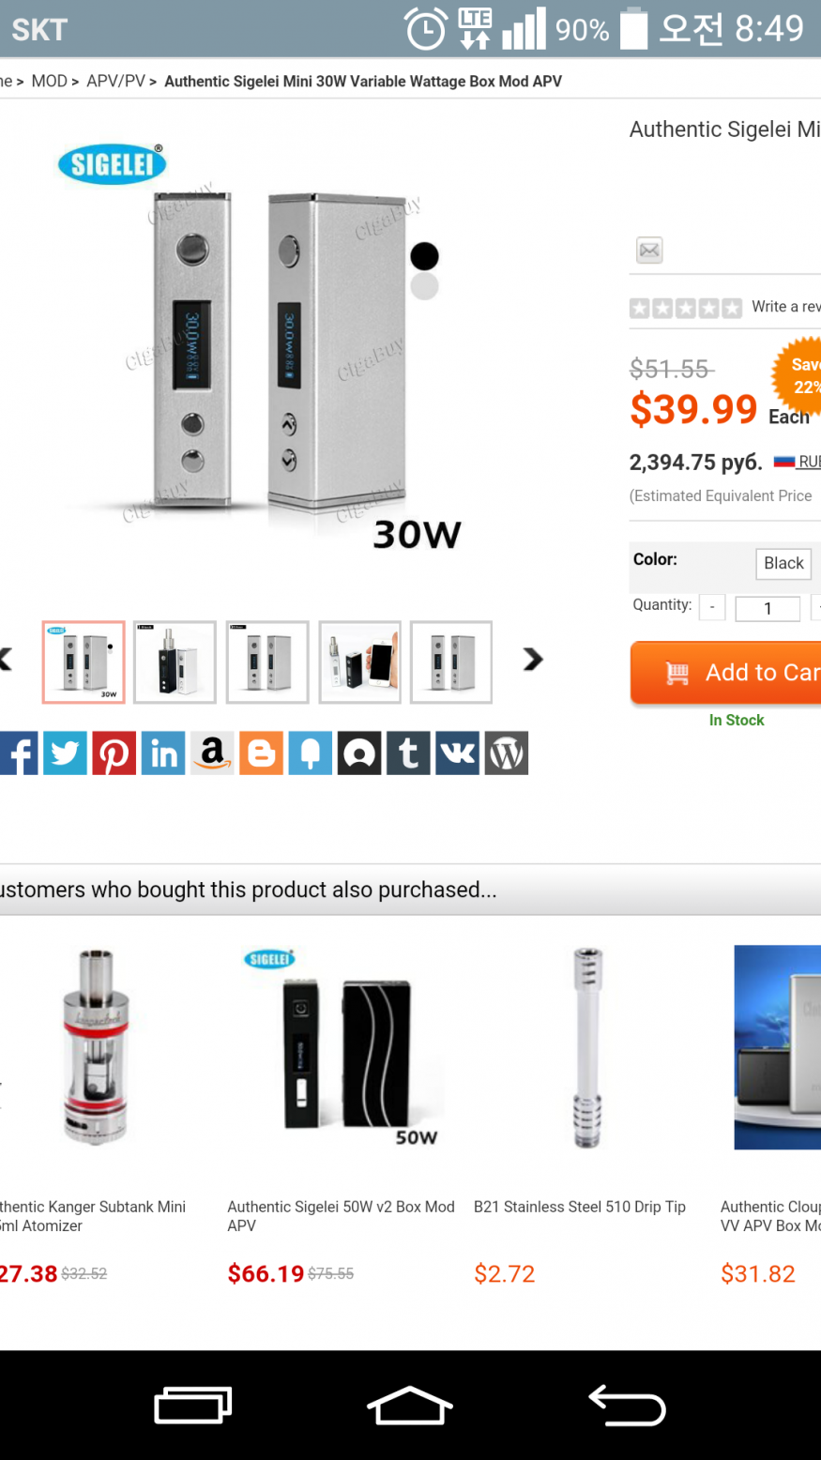Image resolution: width=821 pixels, height=1460 pixels.
Task: Focus the quantity input field
Action: point(768,608)
